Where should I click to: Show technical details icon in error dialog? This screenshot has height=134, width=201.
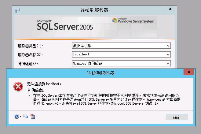[x=33, y=116]
